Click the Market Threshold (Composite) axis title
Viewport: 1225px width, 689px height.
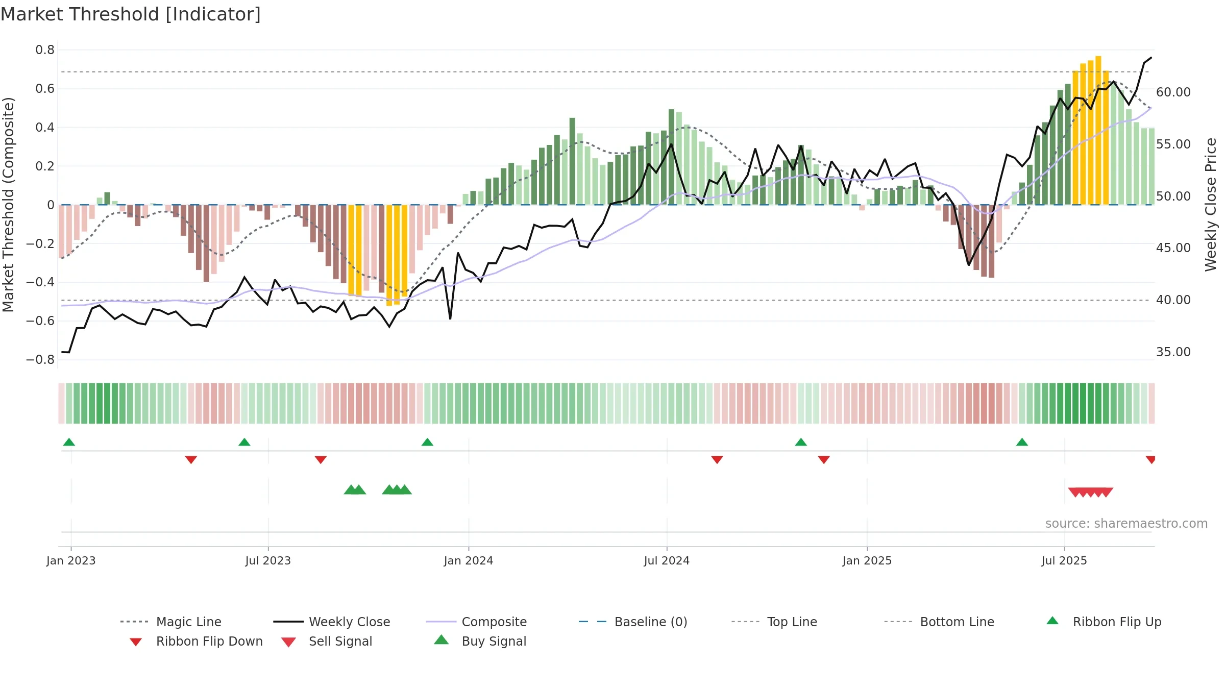click(x=8, y=205)
